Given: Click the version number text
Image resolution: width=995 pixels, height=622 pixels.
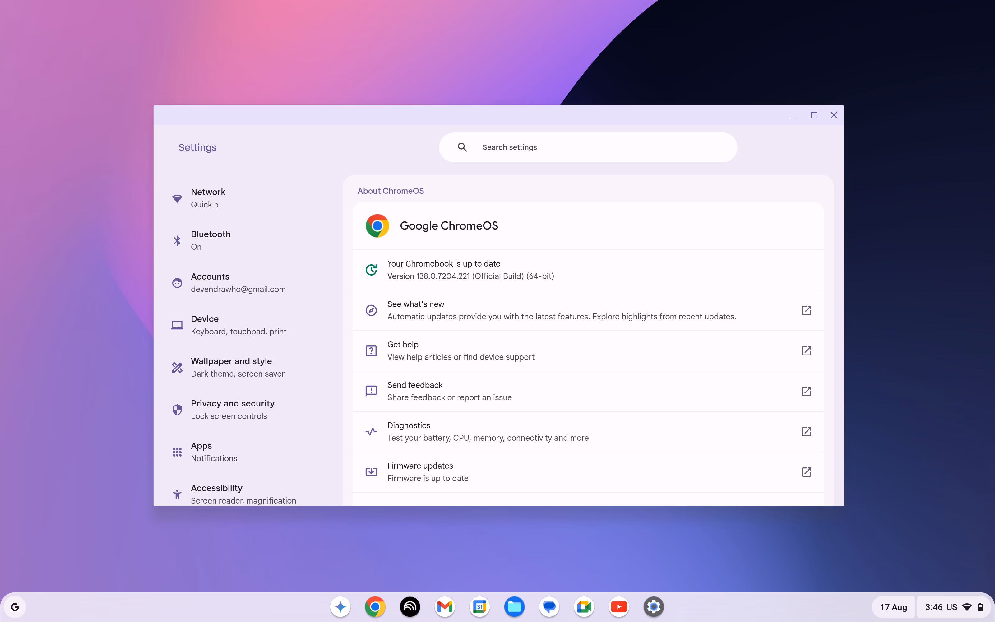Looking at the screenshot, I should (471, 276).
